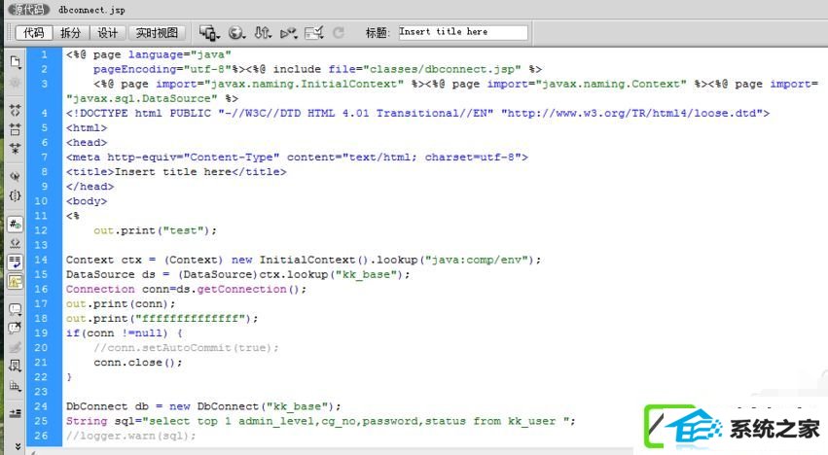This screenshot has width=828, height=455.
Task: Indent code with the indent icon
Action: (16, 413)
